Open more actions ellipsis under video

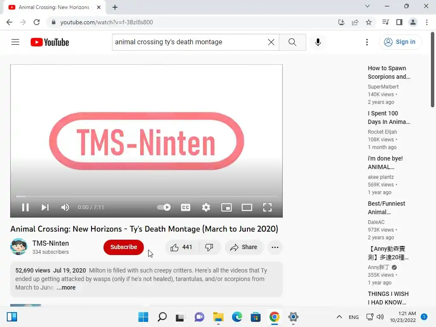point(275,247)
